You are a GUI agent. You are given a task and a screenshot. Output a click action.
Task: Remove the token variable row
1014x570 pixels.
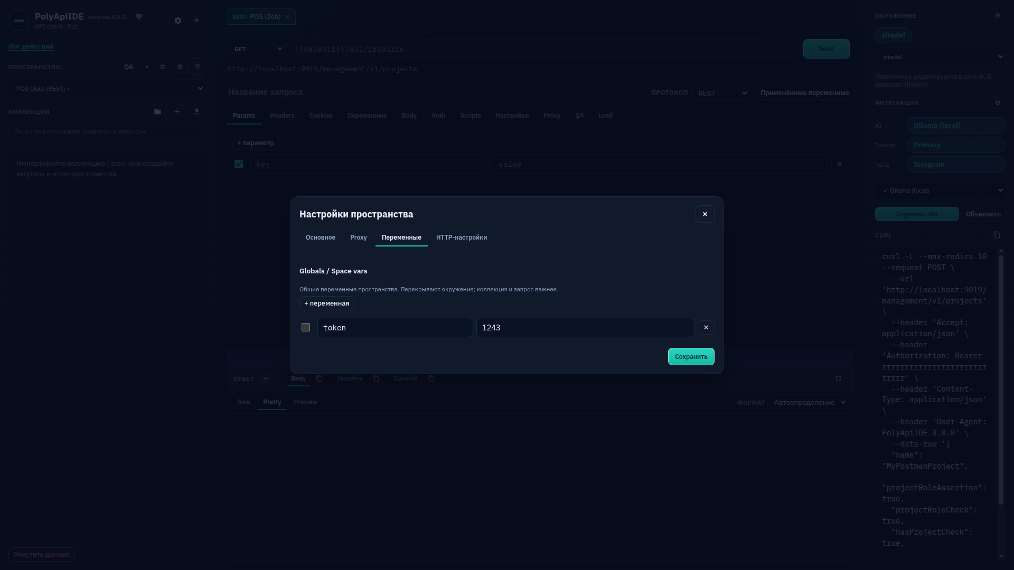[x=706, y=328]
